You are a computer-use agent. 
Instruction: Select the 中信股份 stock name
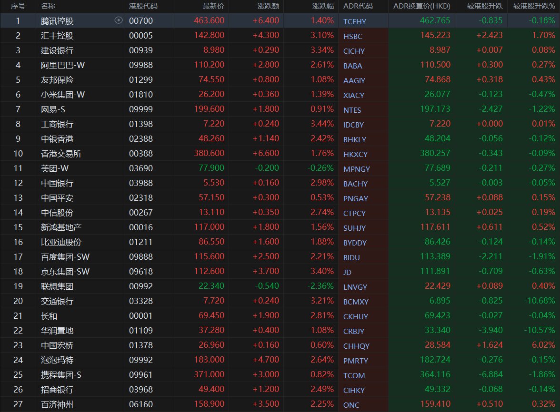click(x=57, y=213)
